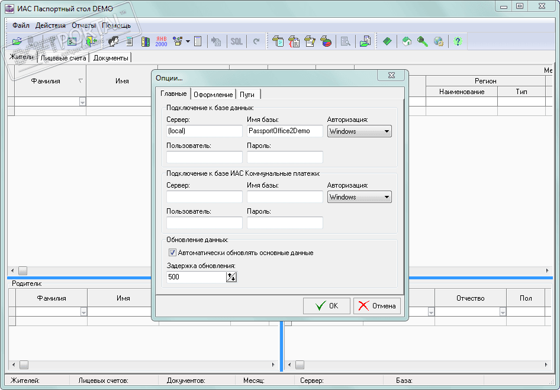This screenshot has width=560, height=390.
Task: Click Сервер field in Коммунальные платежи section
Action: click(x=204, y=196)
